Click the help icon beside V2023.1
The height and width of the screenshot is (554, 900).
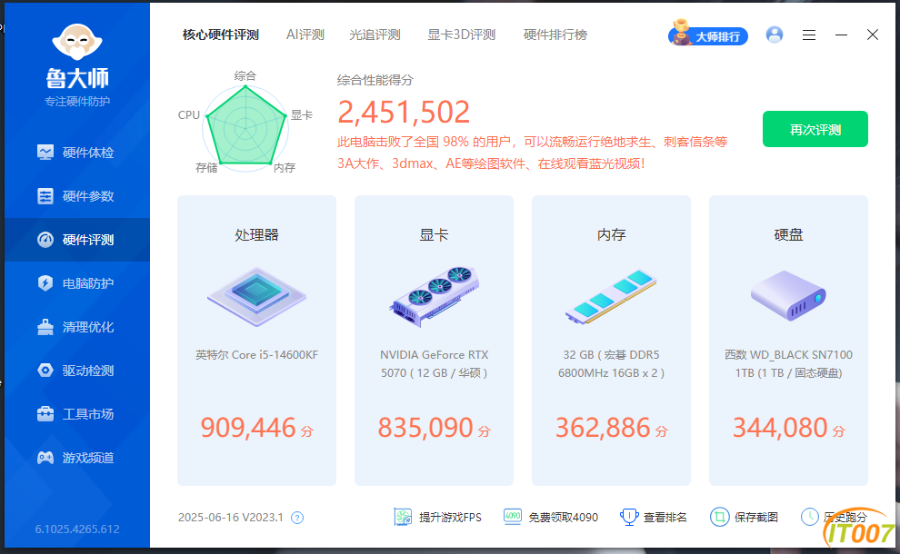296,518
